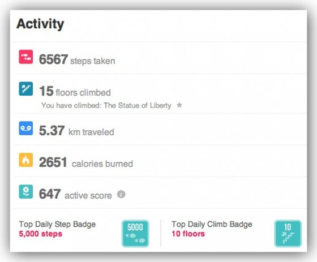The height and width of the screenshot is (262, 317).
Task: Click the floors climbed stairs icon
Action: 26,88
